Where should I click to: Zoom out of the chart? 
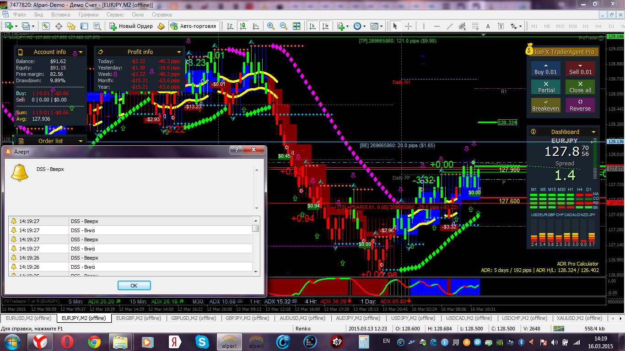tap(284, 26)
